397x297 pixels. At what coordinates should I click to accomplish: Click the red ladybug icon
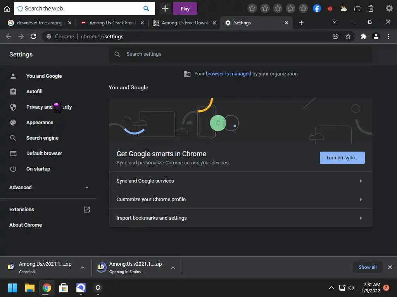330,9
